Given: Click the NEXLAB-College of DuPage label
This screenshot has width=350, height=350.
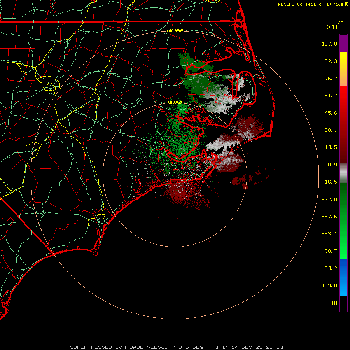Looking at the screenshot, I should click(313, 4).
